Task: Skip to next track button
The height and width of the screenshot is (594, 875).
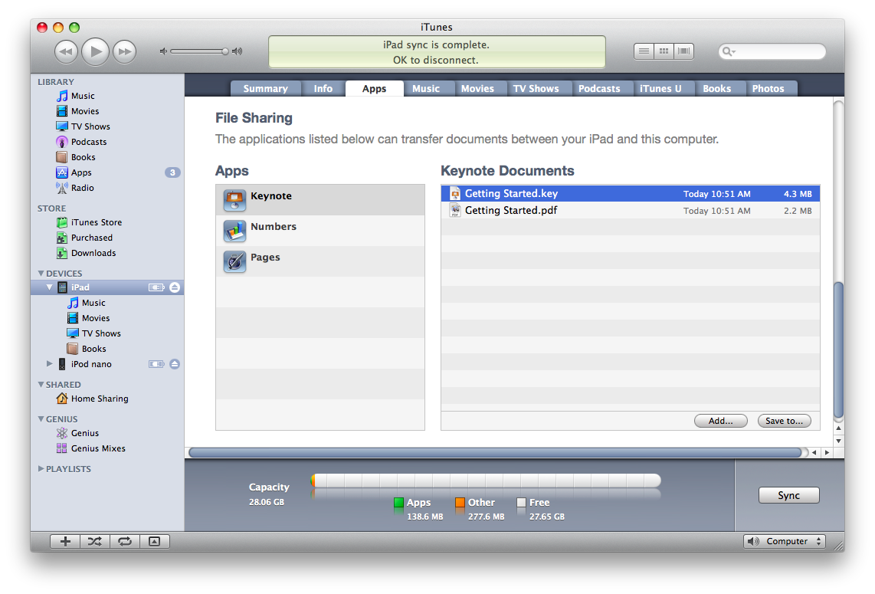Action: (124, 52)
